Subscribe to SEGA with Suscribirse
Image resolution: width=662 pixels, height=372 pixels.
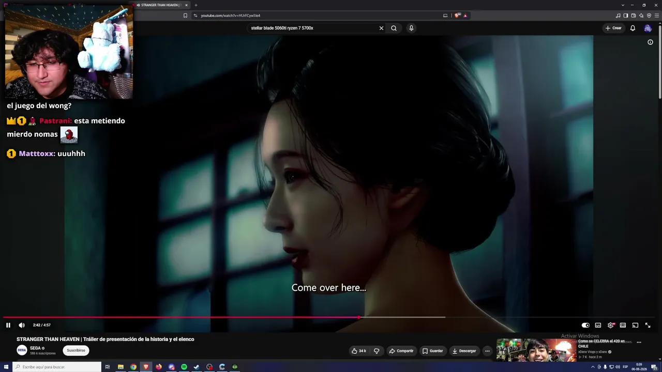point(76,350)
